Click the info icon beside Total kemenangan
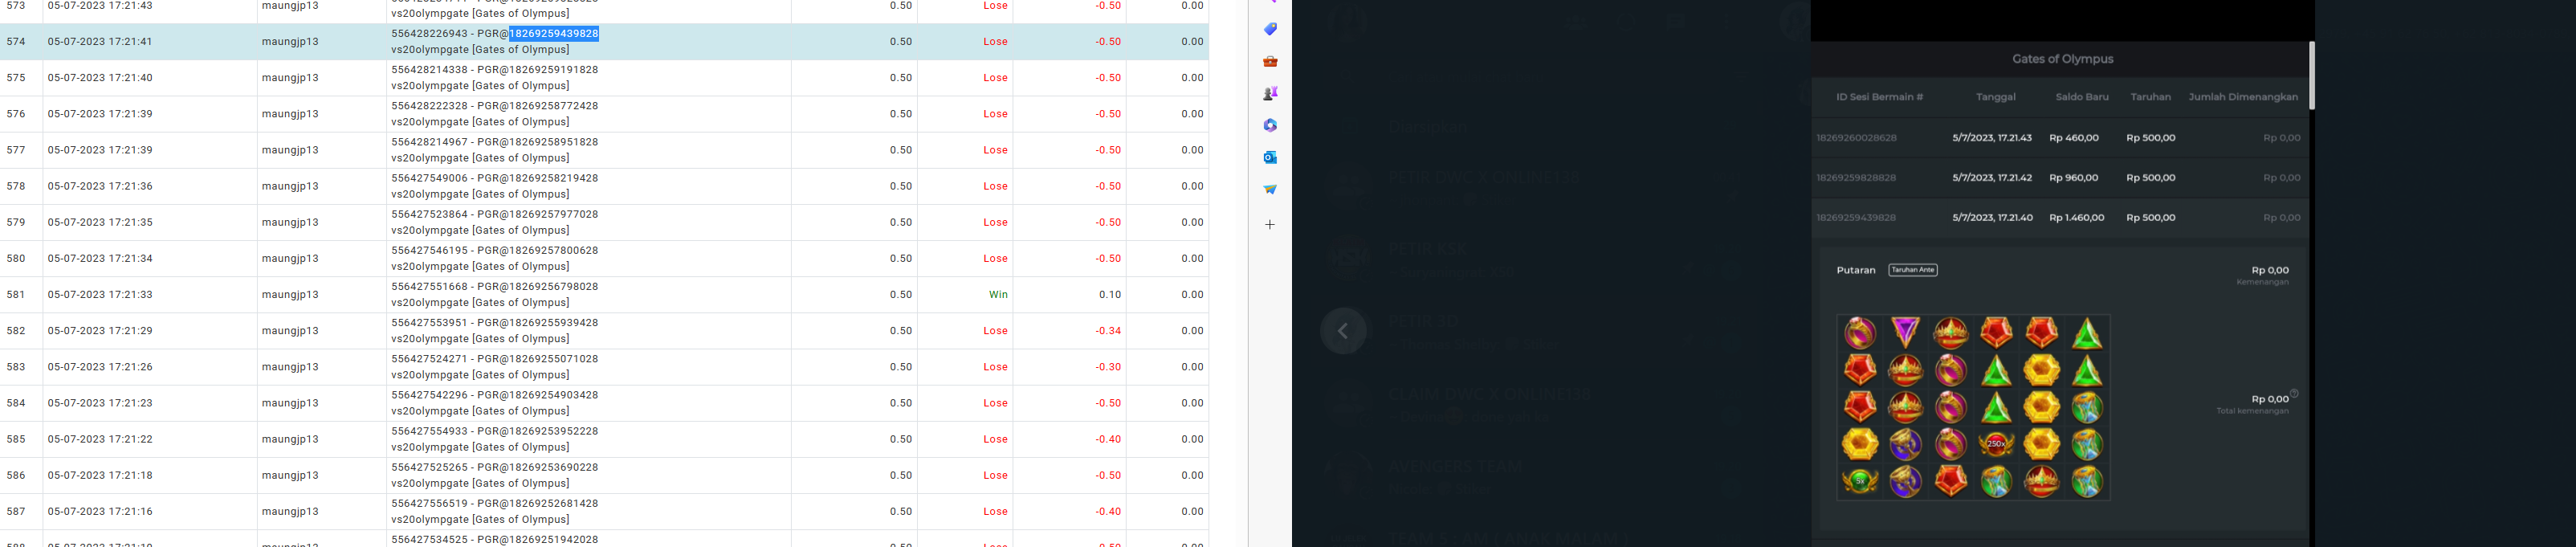2576x547 pixels. click(2294, 393)
